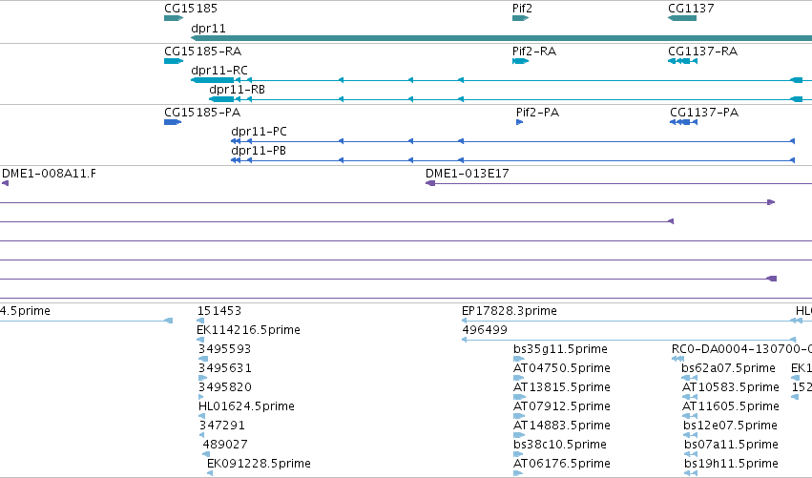
Task: Click the EK091228.5prime label
Action: (259, 464)
